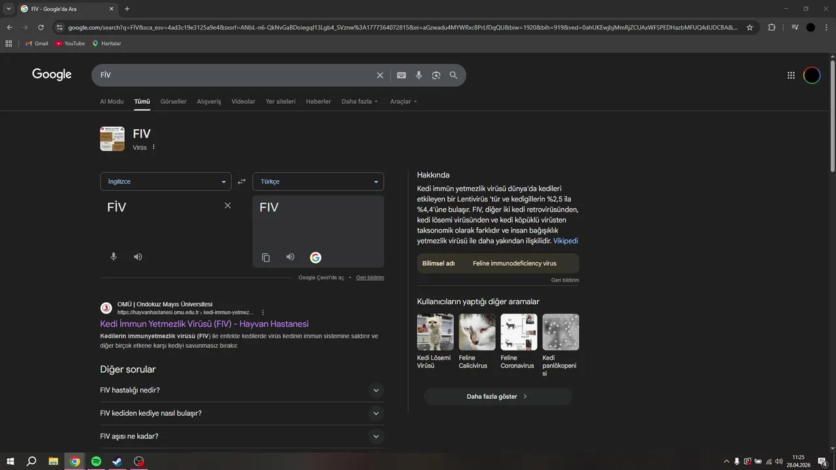
Task: Clear the Google search box text
Action: (x=380, y=75)
